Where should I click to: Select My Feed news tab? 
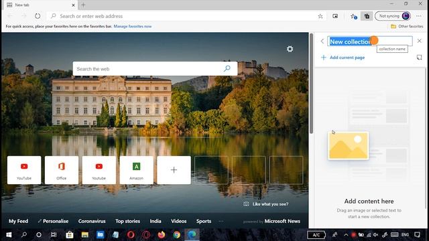point(18,221)
